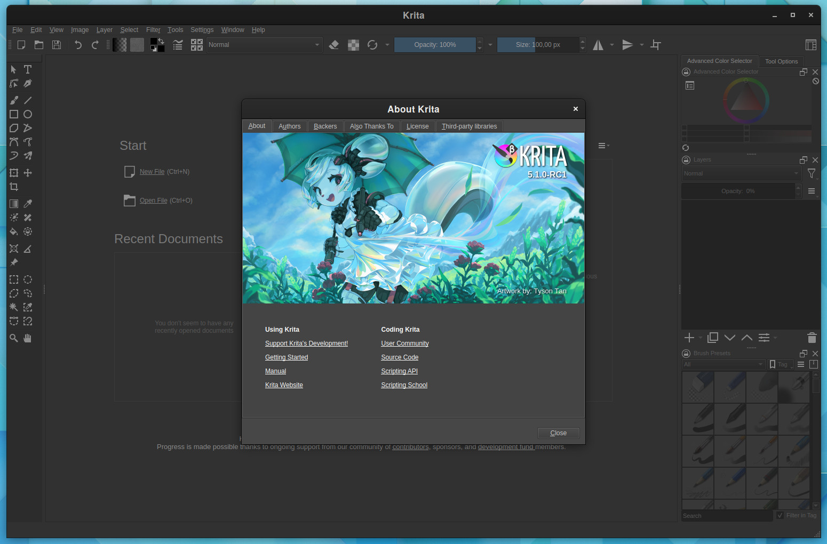Open the brush presets All tag dropdown
827x544 pixels.
(723, 364)
